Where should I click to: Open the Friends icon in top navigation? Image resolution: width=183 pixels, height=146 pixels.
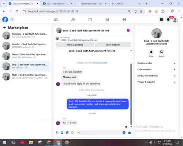click(73, 19)
